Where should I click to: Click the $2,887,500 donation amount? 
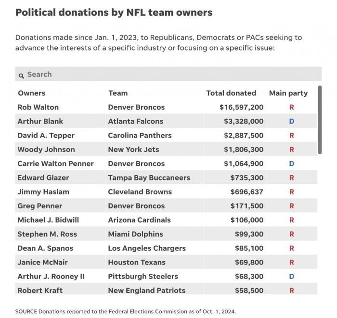pos(244,136)
